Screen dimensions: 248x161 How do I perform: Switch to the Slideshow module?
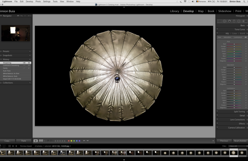(x=225, y=11)
